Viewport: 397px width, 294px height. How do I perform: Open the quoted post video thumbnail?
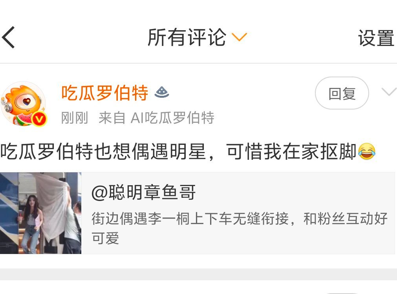[x=40, y=213]
